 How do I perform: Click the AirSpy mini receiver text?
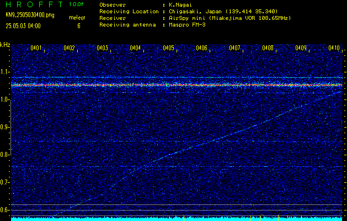pyautogui.click(x=229, y=18)
